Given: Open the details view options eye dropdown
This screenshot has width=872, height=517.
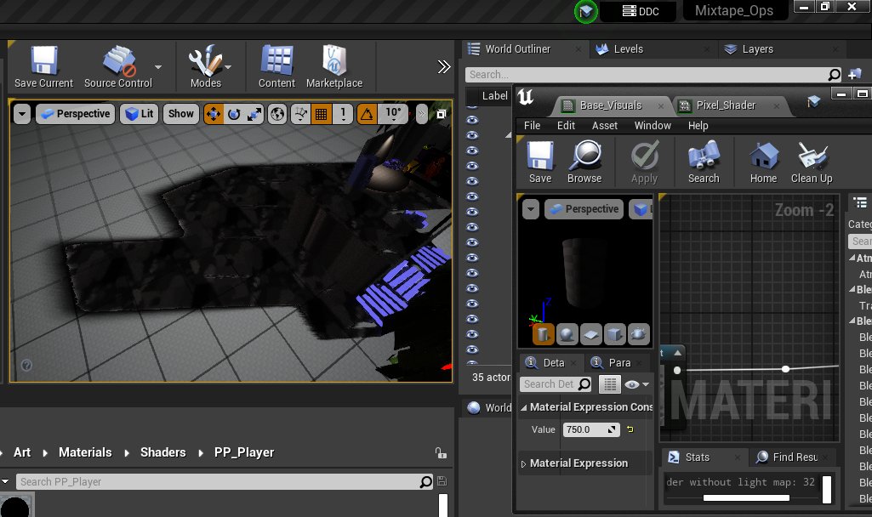Looking at the screenshot, I should [636, 384].
